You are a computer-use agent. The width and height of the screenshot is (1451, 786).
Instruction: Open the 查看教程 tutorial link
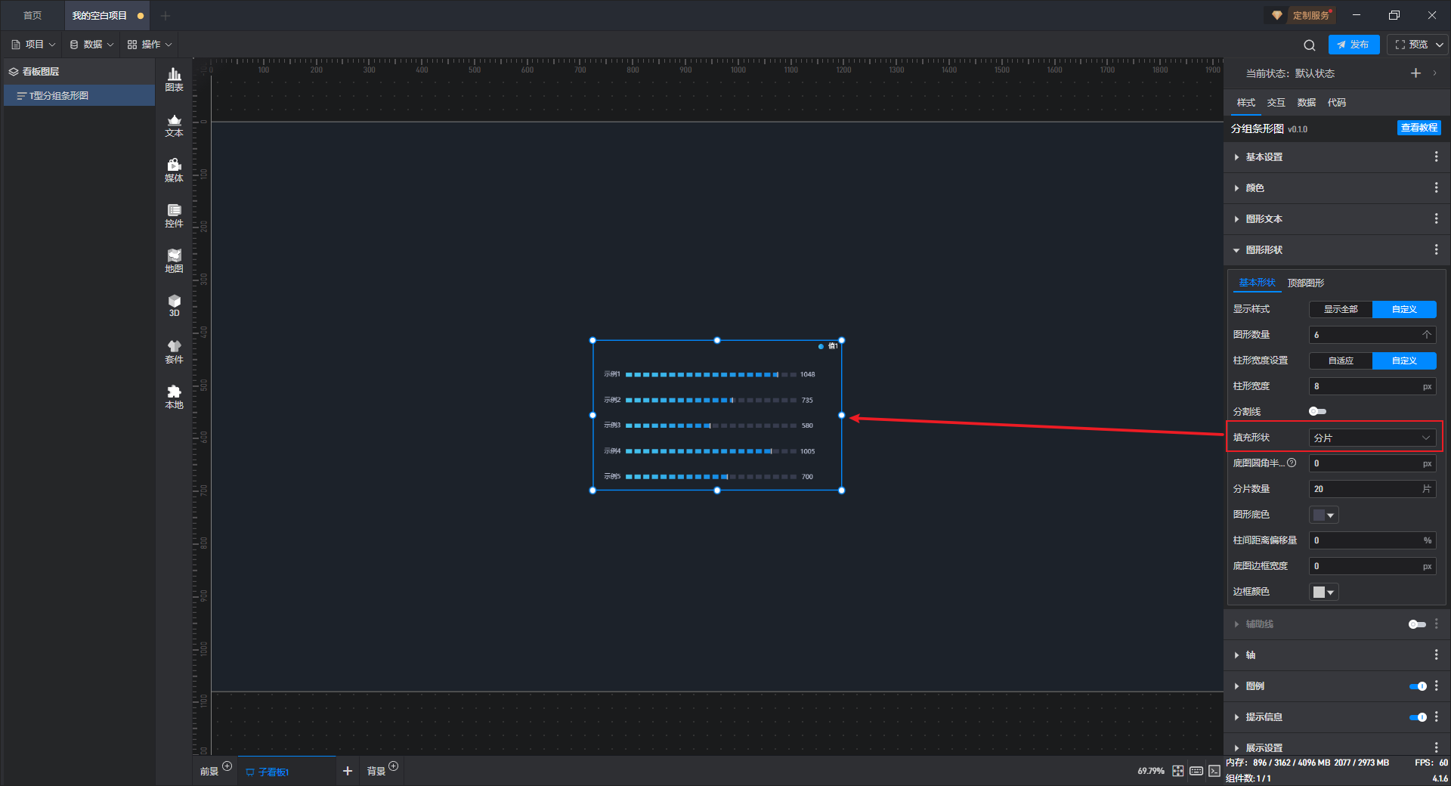[1419, 128]
